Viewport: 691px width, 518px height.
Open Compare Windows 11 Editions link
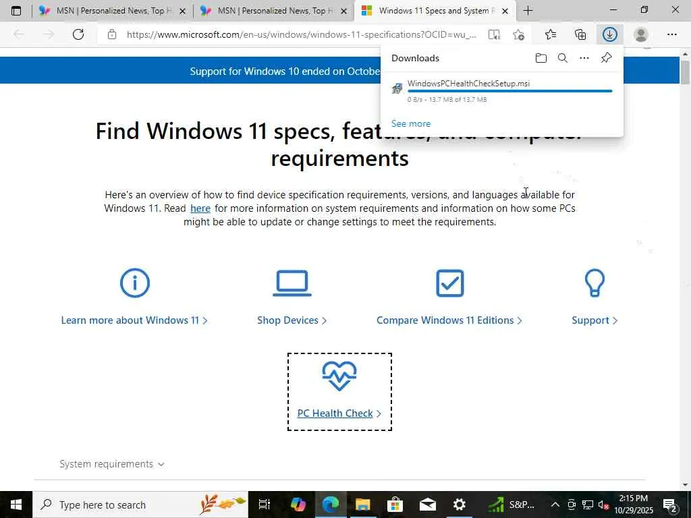(x=449, y=320)
